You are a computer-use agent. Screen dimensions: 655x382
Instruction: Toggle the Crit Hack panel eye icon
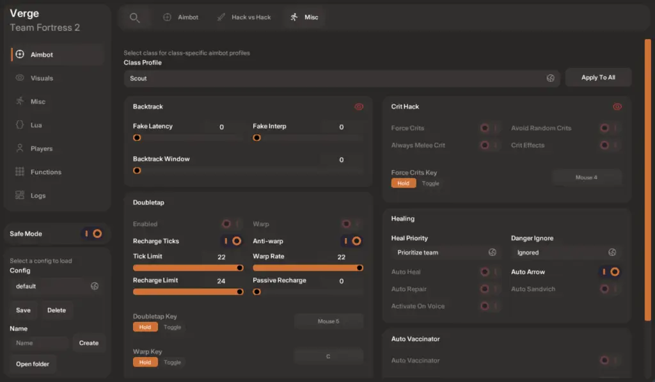pyautogui.click(x=617, y=107)
